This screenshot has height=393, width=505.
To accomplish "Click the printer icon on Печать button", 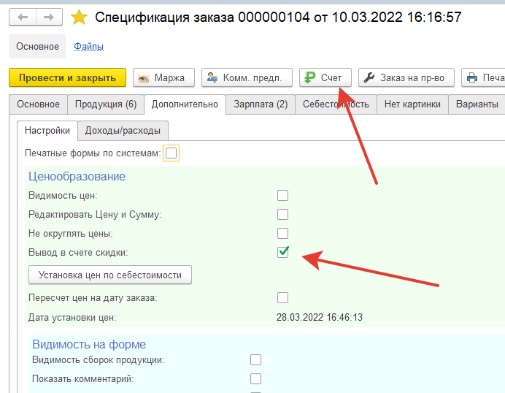I will [x=472, y=77].
